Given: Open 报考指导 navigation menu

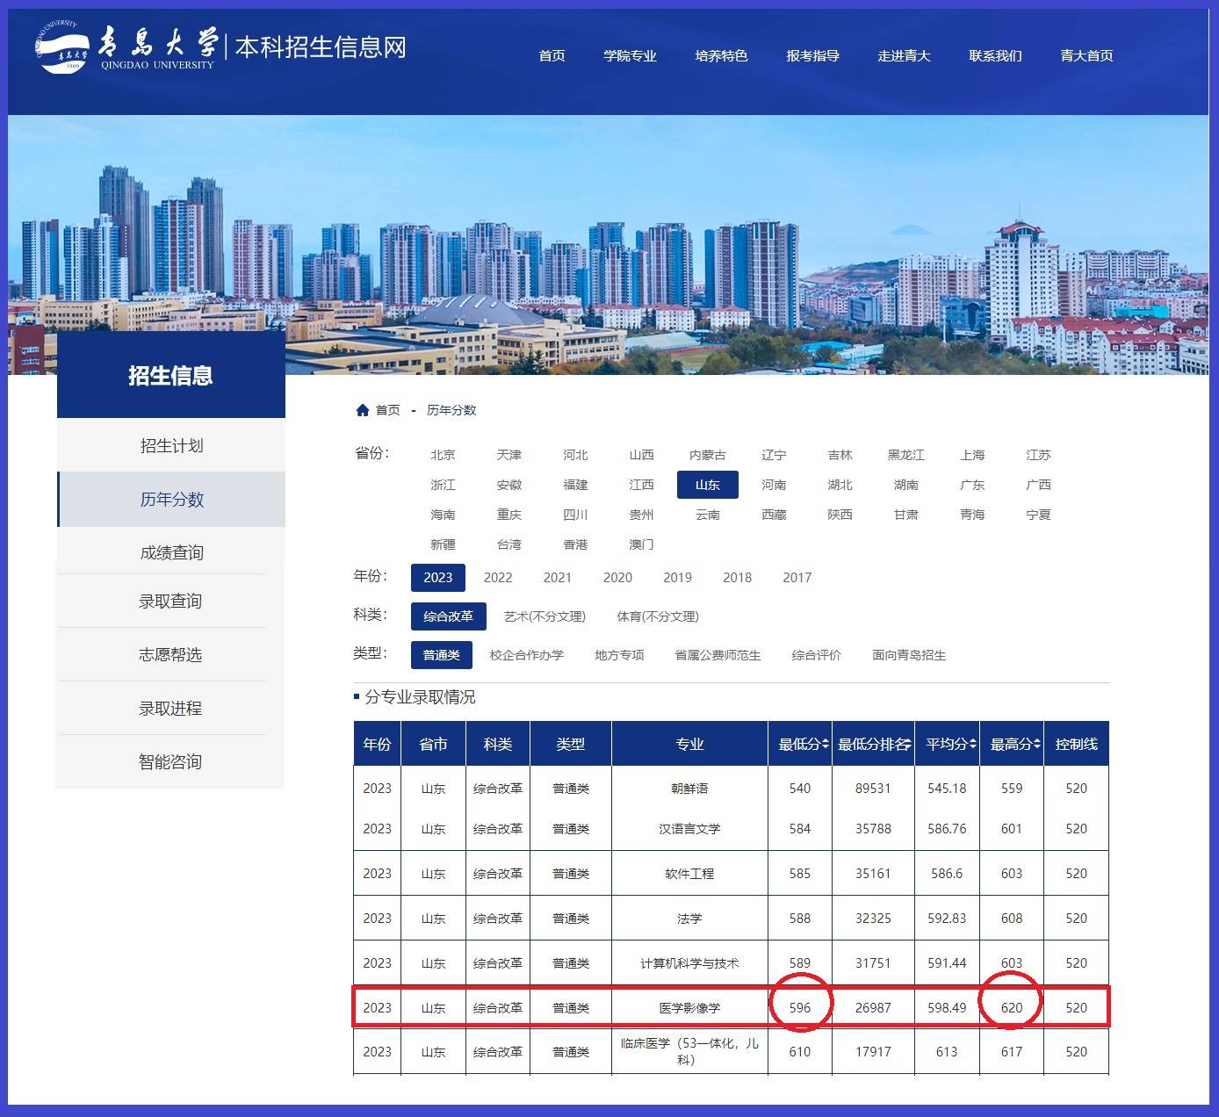Looking at the screenshot, I should point(812,56).
